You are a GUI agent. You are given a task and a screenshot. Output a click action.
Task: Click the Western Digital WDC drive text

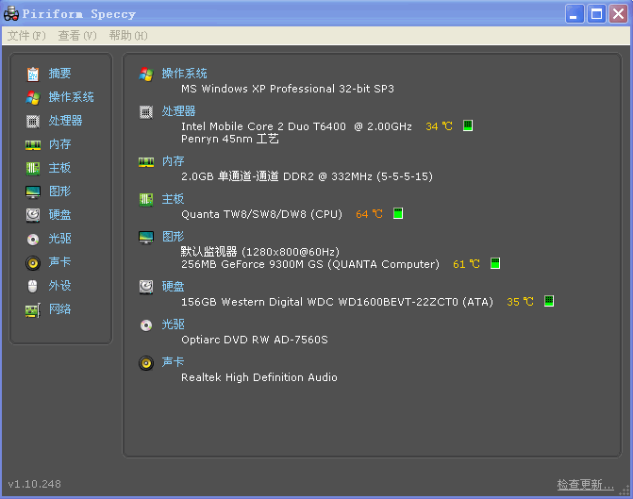coord(338,302)
